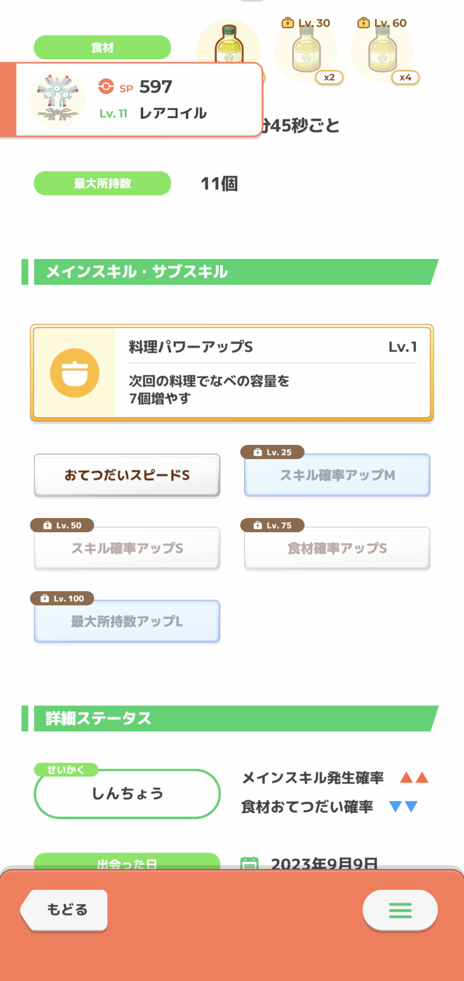Viewport: 464px width, 981px height.
Task: Tap the calendar icon beside 2023年9月9日
Action: click(249, 862)
